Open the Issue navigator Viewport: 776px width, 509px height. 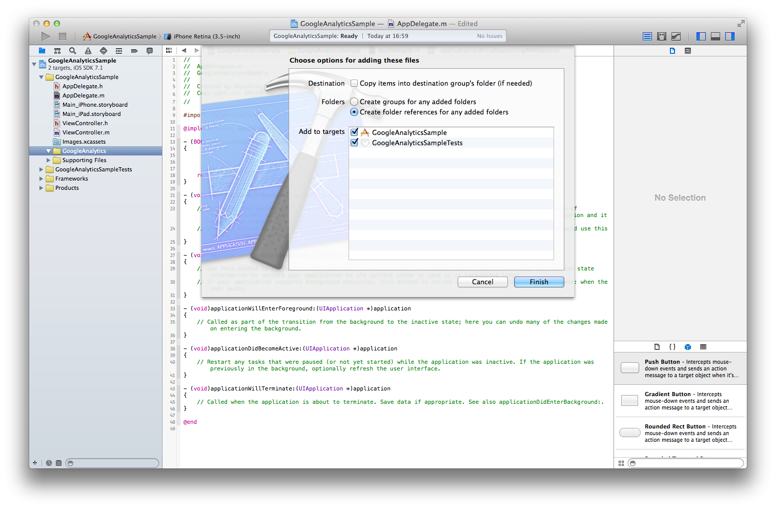tap(88, 50)
